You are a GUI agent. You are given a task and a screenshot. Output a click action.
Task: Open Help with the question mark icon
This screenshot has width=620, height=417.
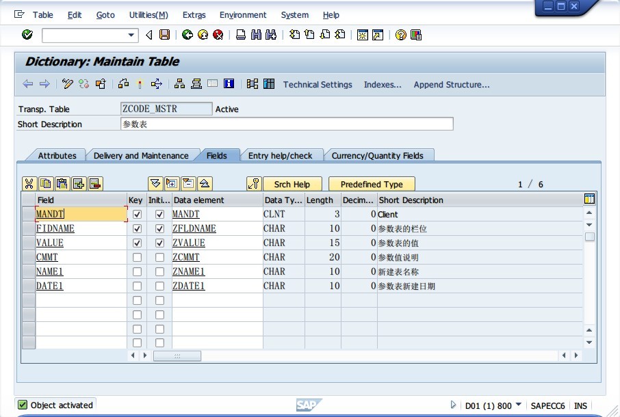click(x=400, y=35)
